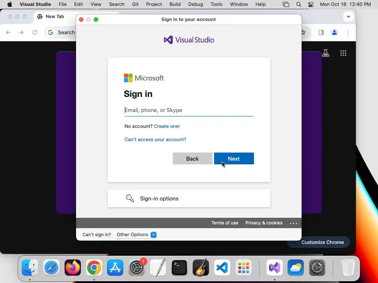The width and height of the screenshot is (378, 283).
Task: Open the Window menu
Action: point(239,4)
